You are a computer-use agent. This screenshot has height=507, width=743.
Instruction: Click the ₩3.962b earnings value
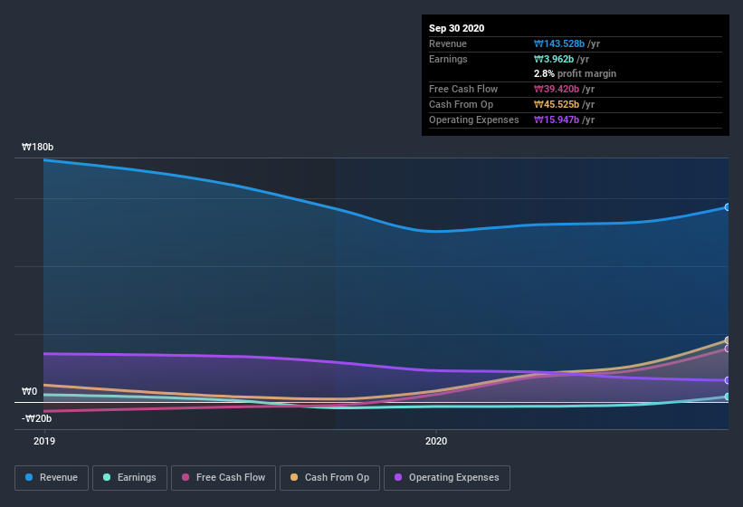click(554, 59)
